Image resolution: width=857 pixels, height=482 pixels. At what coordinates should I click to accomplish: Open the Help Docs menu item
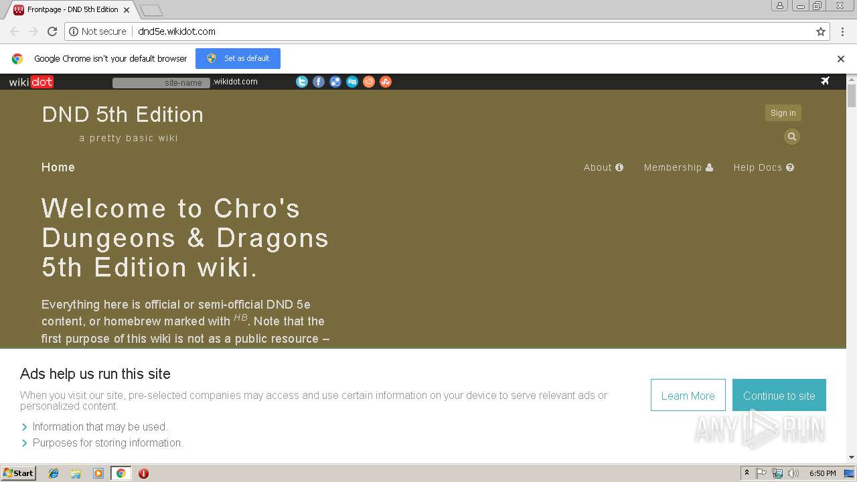764,167
